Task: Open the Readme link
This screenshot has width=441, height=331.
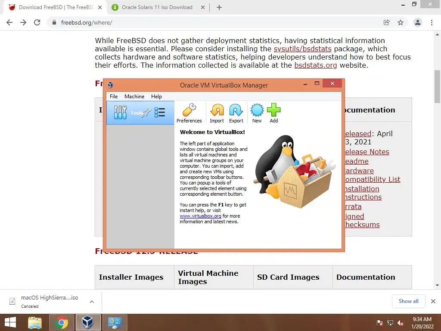Action: click(x=357, y=161)
